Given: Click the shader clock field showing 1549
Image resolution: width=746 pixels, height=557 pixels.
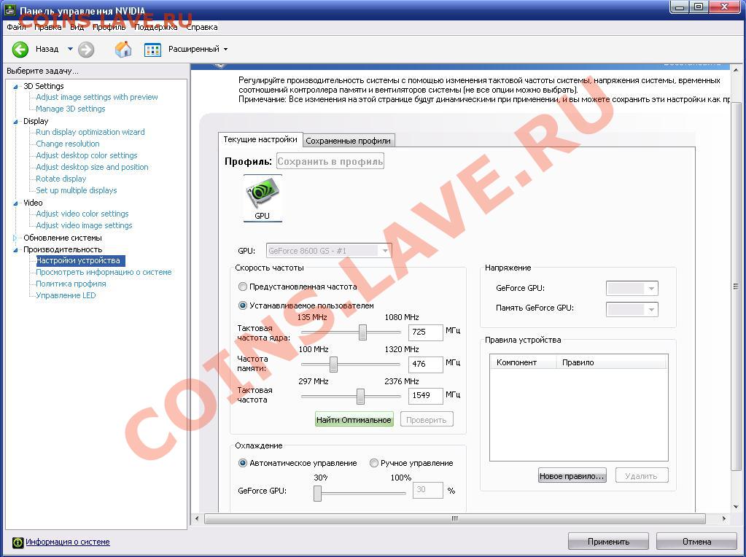Looking at the screenshot, I should pos(426,395).
